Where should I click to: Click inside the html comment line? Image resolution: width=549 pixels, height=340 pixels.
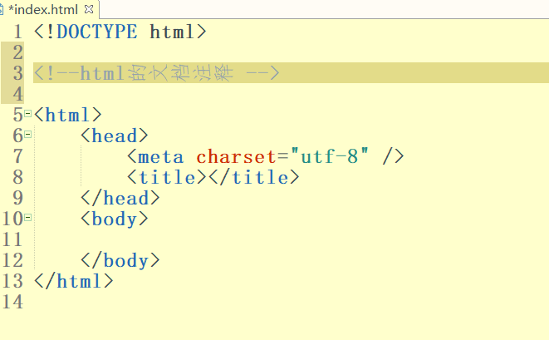point(156,73)
